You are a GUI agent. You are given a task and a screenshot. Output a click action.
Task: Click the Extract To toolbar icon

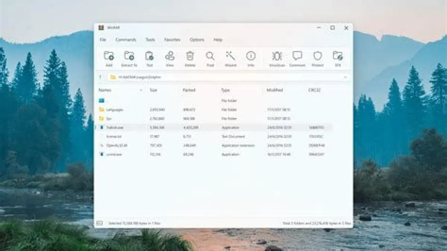129,56
